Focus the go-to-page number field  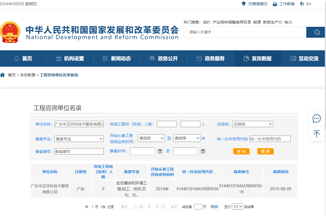[x=198, y=207]
